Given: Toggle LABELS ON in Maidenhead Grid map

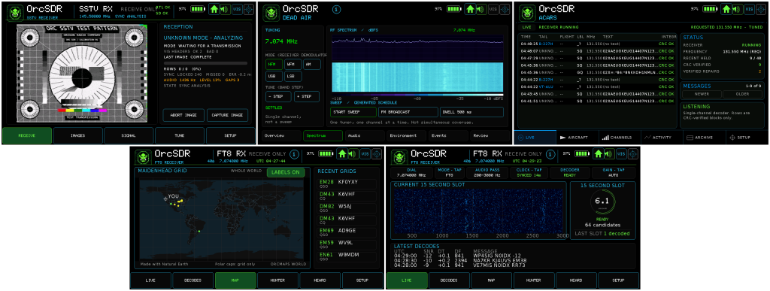Looking at the screenshot, I should point(286,172).
